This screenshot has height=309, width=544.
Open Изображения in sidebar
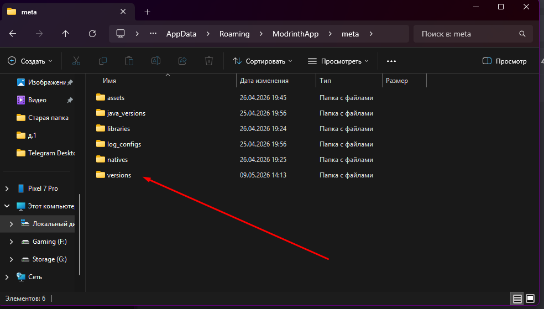tap(41, 82)
